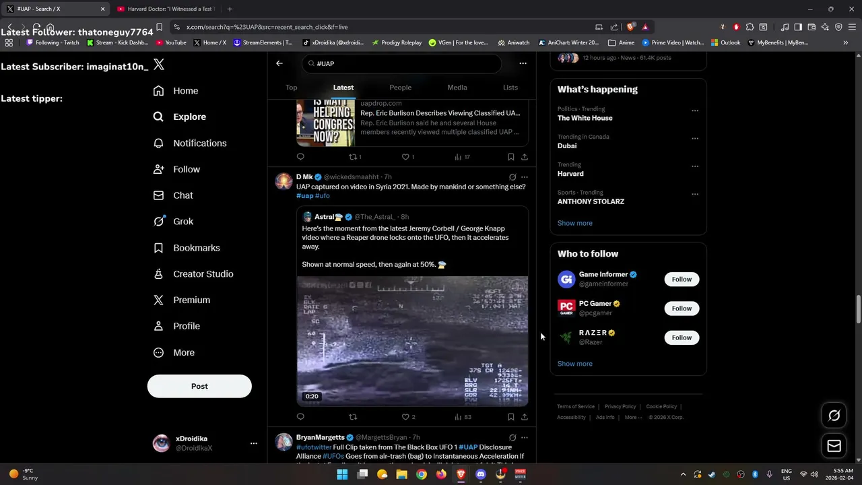Open the floating Grok button
This screenshot has width=862, height=485.
click(834, 416)
